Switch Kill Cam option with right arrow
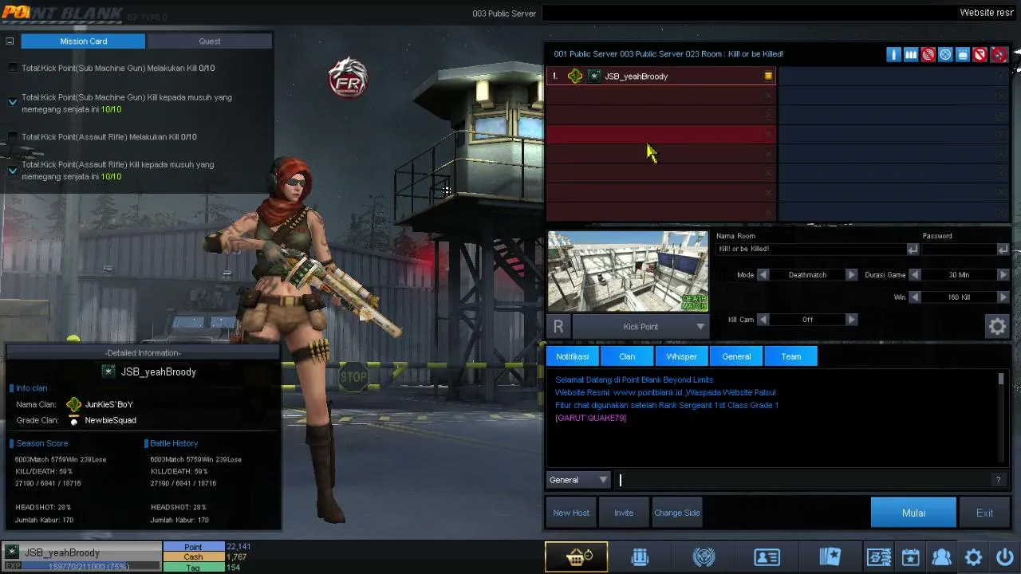Viewport: 1021px width, 574px height. [851, 319]
